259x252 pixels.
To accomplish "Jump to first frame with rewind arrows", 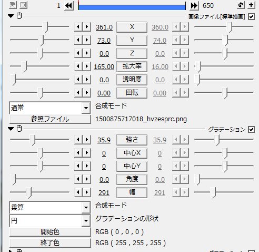I will (69, 6).
